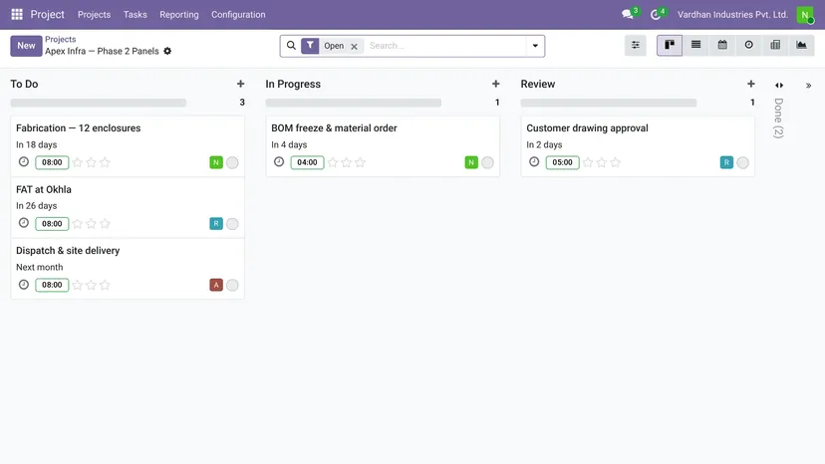Switch to Calendar view
The width and height of the screenshot is (825, 464).
722,45
